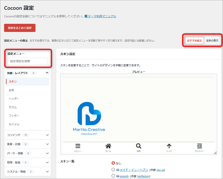
Task: Click image icon next to メイド・イン・ヘブン
Action: pyautogui.click(x=118, y=170)
